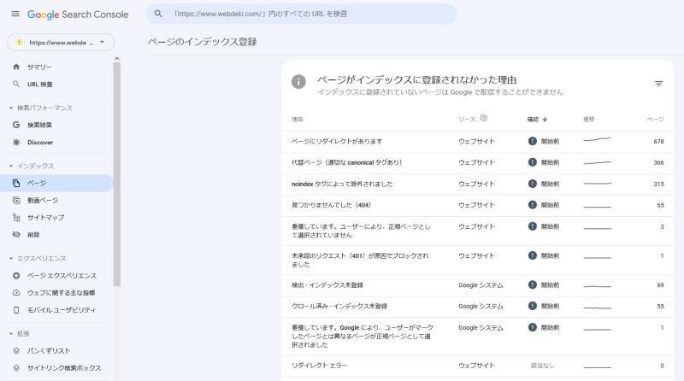Collapse the 拡張 section

click(11, 333)
